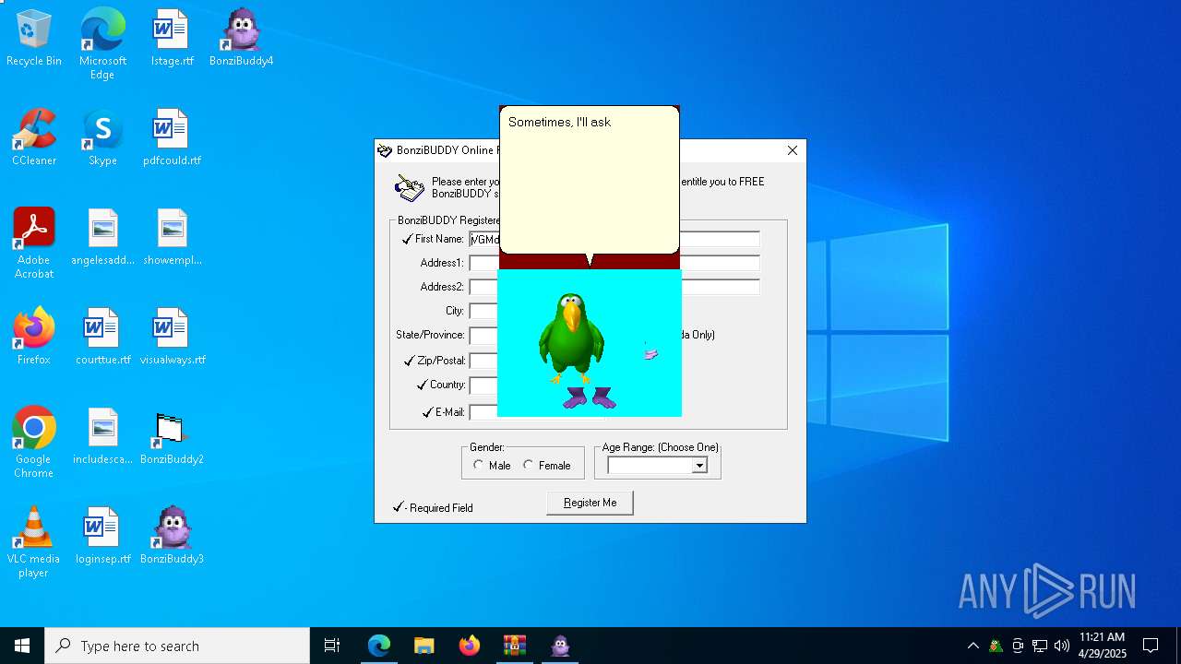
Task: Open network status tray icon
Action: (1040, 646)
